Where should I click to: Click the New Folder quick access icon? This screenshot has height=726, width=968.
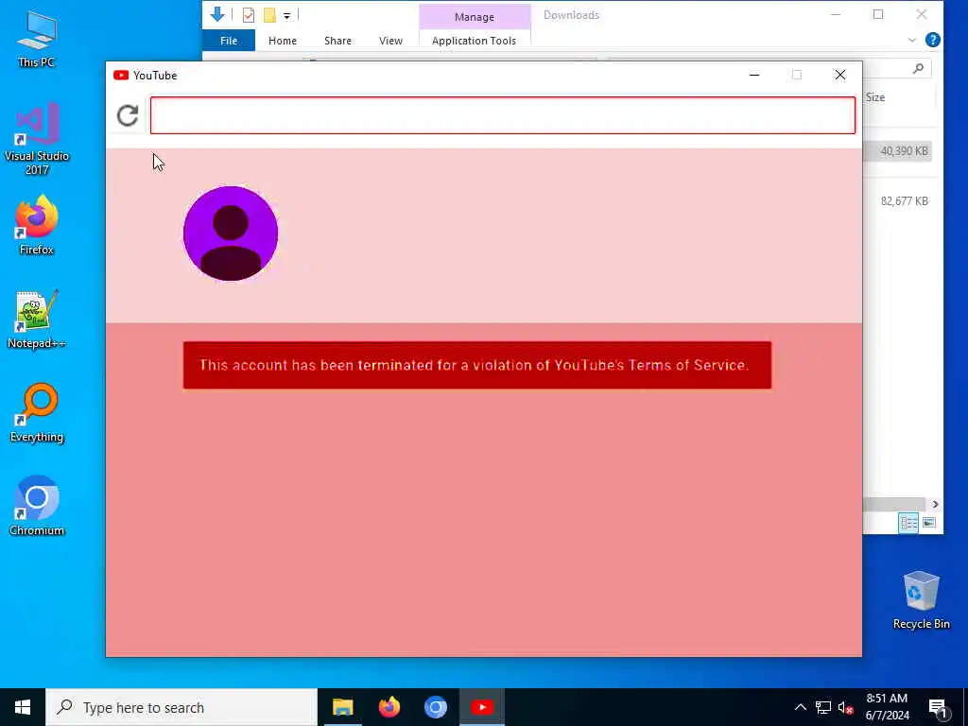coord(269,15)
